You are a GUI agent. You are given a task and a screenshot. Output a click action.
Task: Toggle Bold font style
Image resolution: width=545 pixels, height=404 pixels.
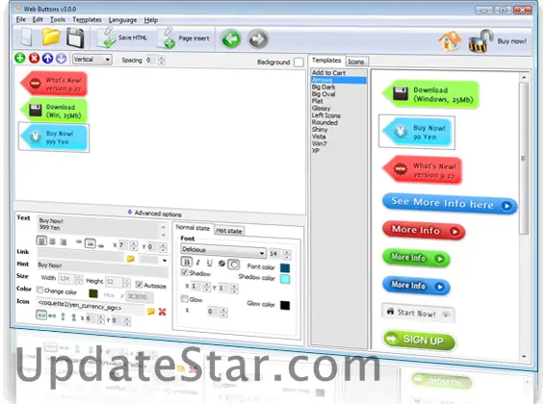pyautogui.click(x=187, y=262)
